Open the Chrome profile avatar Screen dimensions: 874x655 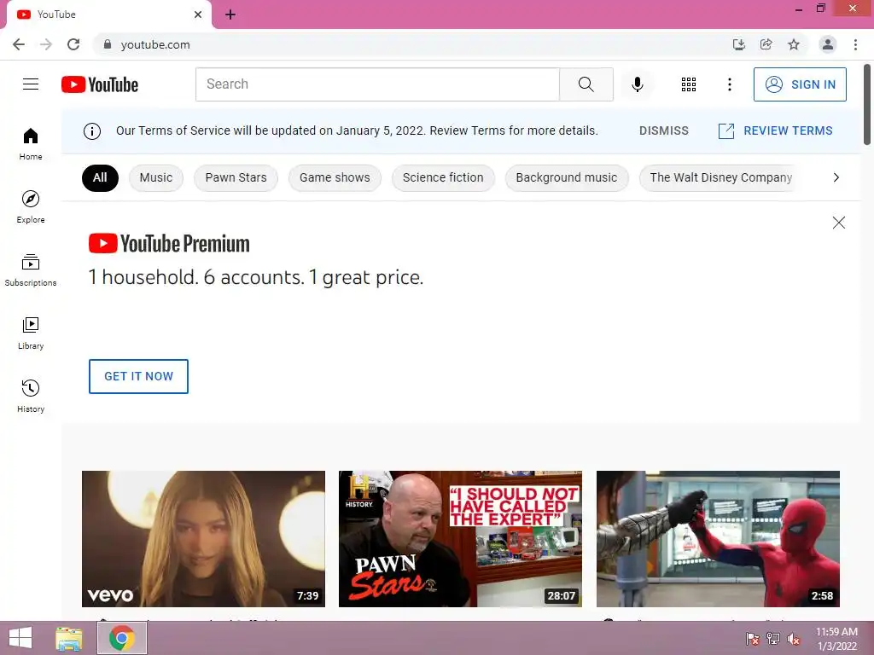pos(828,44)
